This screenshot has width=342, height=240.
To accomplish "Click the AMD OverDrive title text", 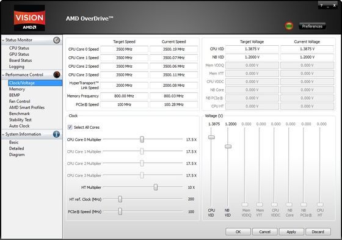I will 90,18.
